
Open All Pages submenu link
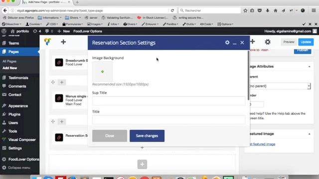tap(9, 61)
